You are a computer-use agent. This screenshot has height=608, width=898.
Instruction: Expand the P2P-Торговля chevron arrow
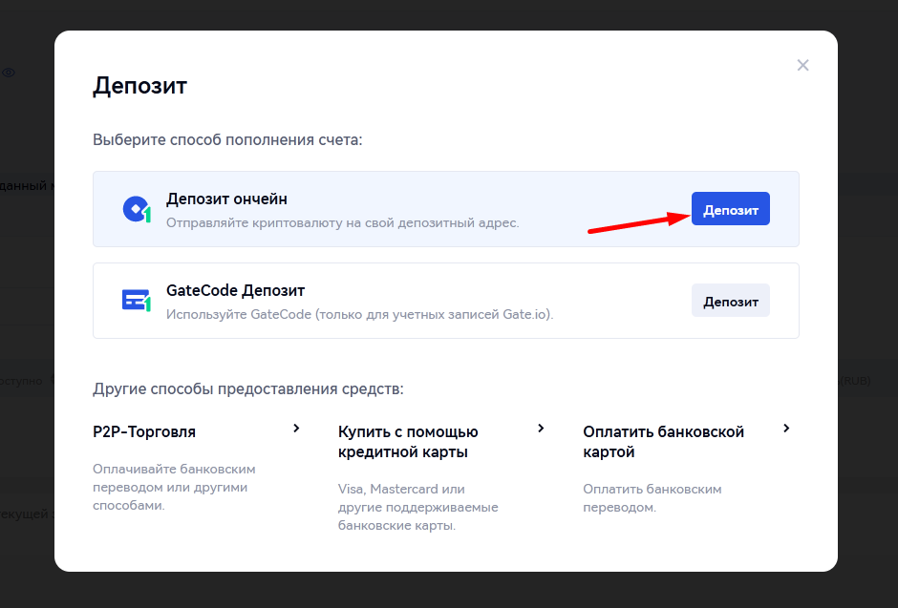coord(297,429)
